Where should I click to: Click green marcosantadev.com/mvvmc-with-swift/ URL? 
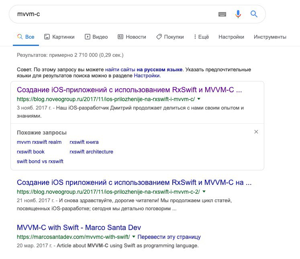73,237
